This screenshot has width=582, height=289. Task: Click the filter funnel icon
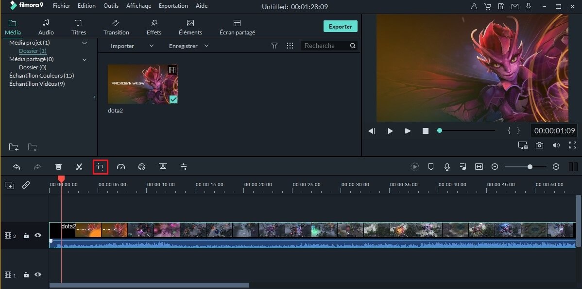274,46
